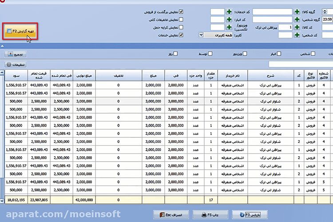This screenshot has height=222, width=333.
Task: Sort by نوع فاکتور column header
Action: pyautogui.click(x=311, y=75)
